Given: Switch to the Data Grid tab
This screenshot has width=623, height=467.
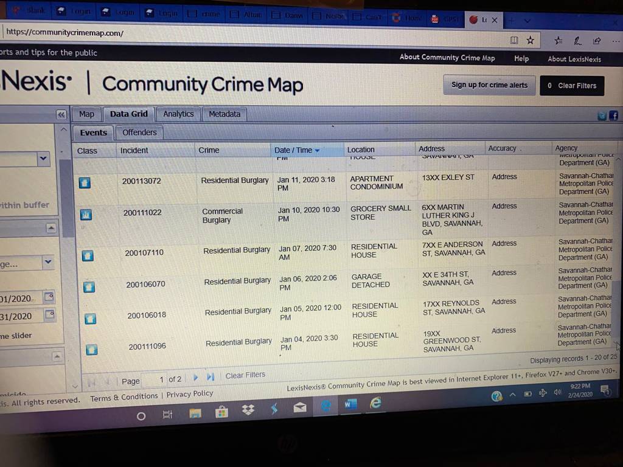Looking at the screenshot, I should click(x=129, y=114).
